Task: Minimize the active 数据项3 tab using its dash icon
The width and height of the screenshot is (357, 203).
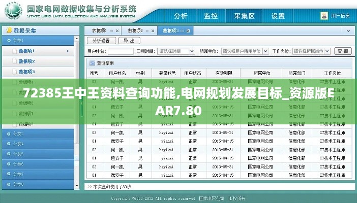Action: point(182,31)
